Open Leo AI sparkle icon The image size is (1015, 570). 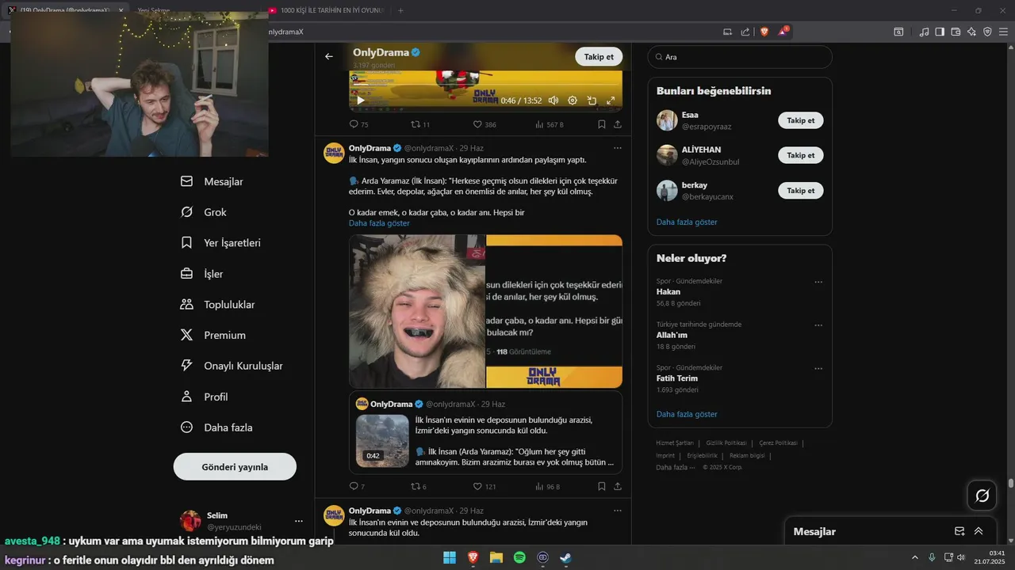(x=971, y=32)
